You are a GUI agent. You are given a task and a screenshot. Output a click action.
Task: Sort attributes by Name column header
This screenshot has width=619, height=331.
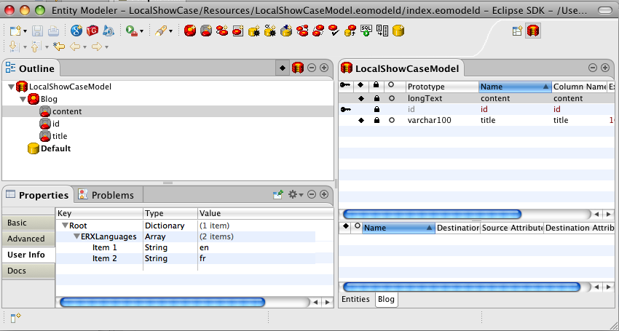515,87
